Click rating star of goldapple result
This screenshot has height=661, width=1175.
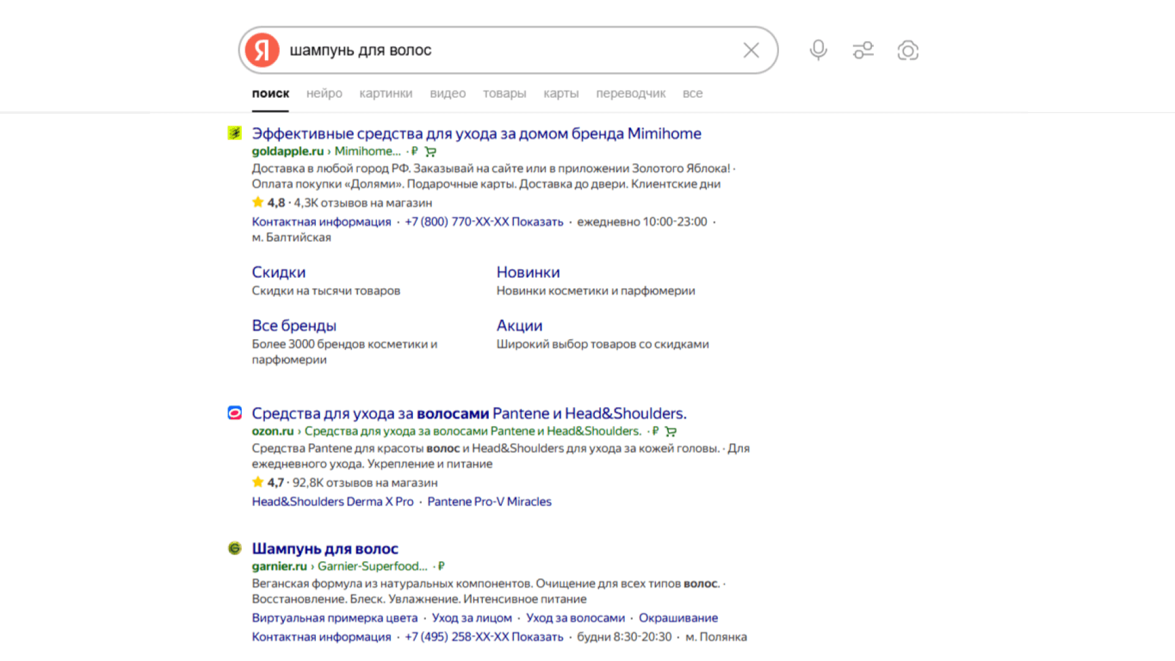(258, 202)
